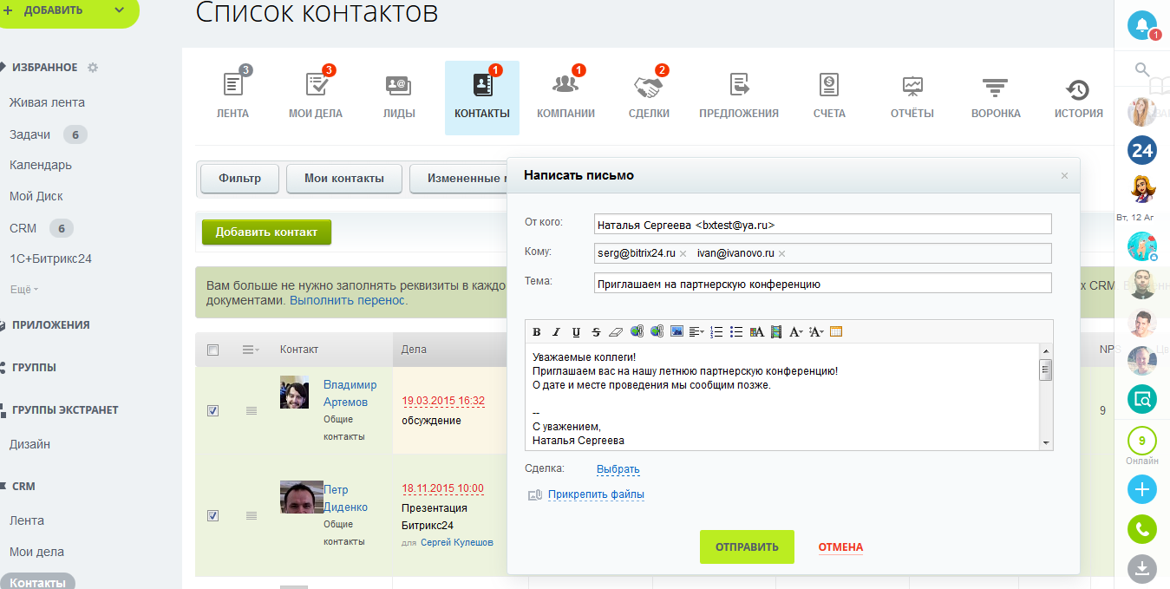
Task: Click the Мои контакты filter button
Action: point(344,178)
